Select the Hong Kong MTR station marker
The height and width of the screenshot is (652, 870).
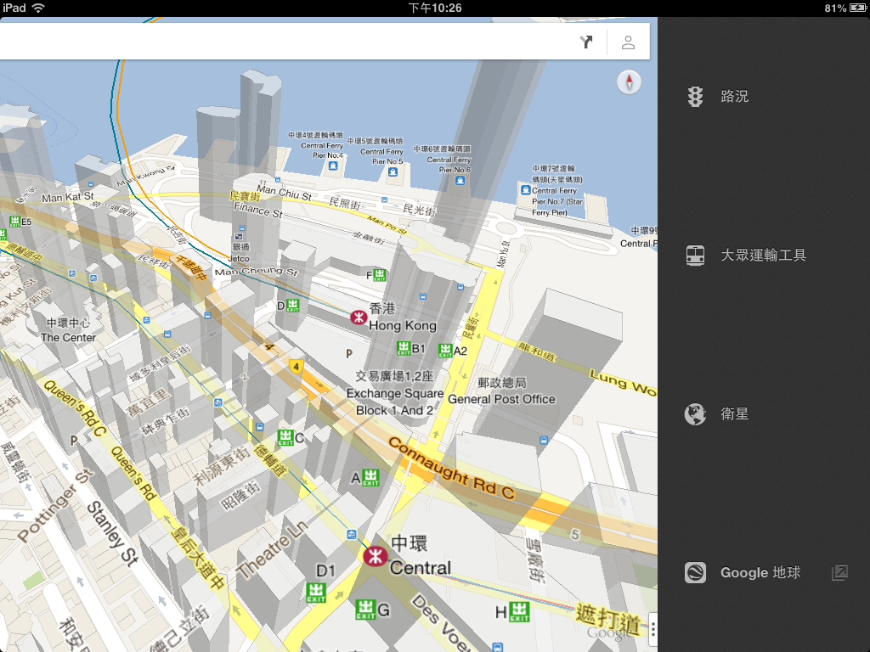(x=359, y=318)
